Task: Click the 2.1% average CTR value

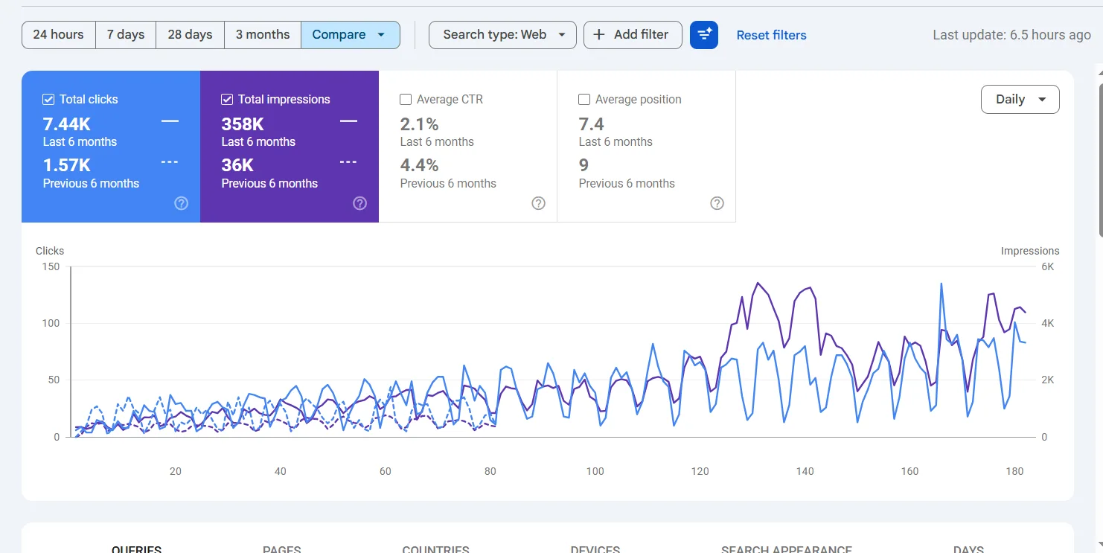Action: pos(419,124)
